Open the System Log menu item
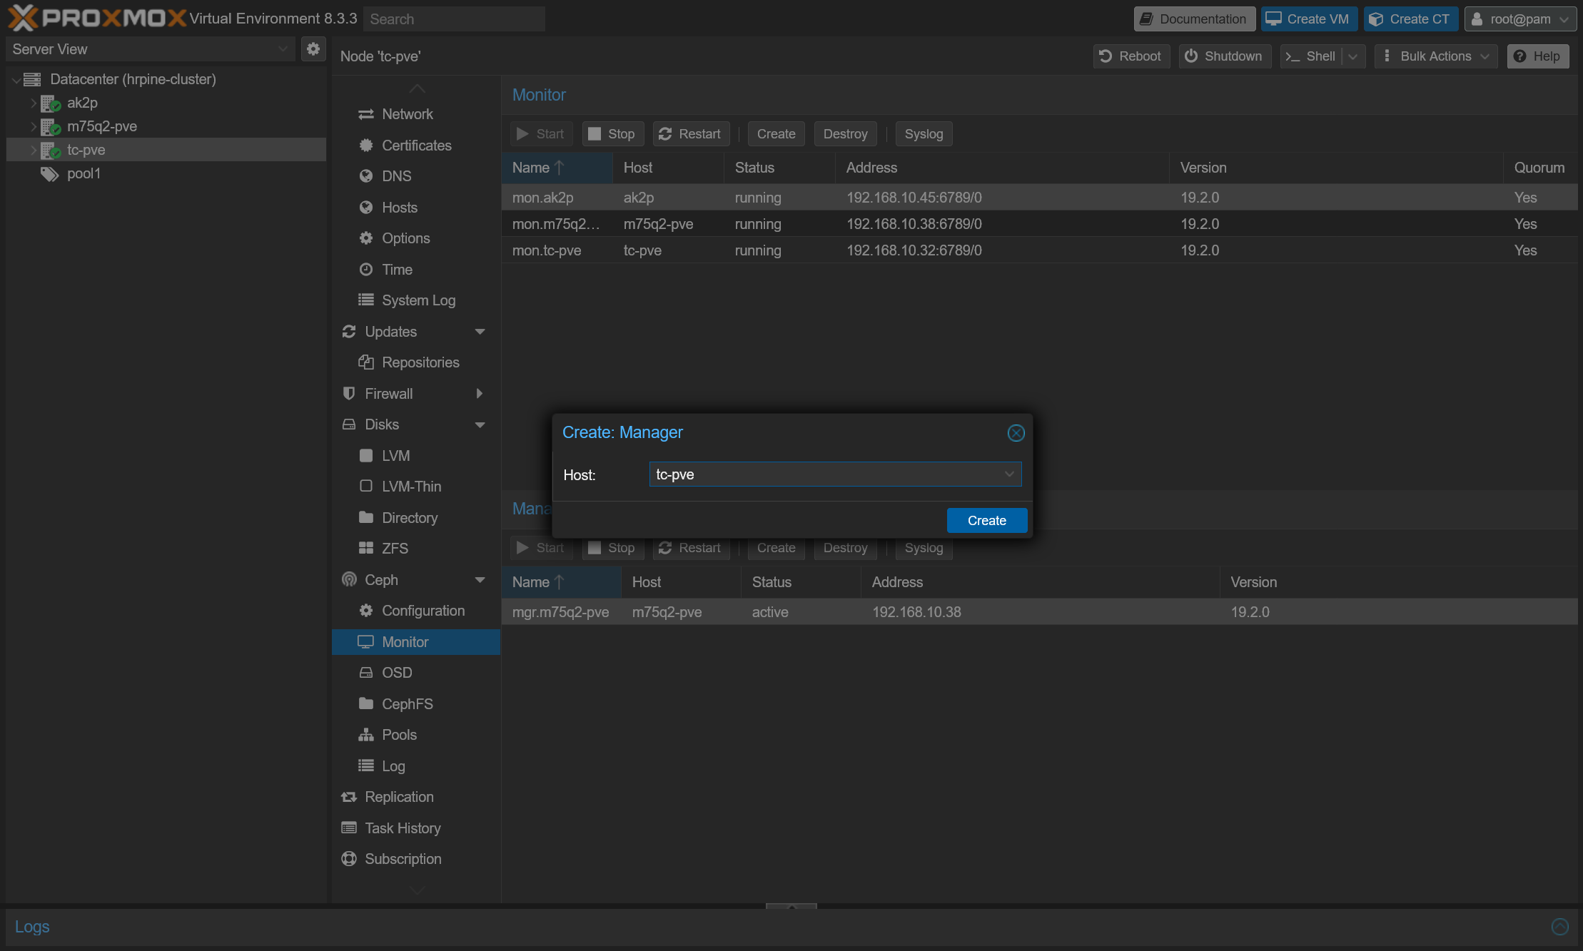Screen dimensions: 1583x951 point(416,300)
